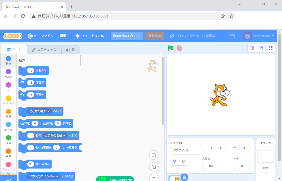
Task: Switch to the コスチューム tab
Action: click(x=44, y=50)
